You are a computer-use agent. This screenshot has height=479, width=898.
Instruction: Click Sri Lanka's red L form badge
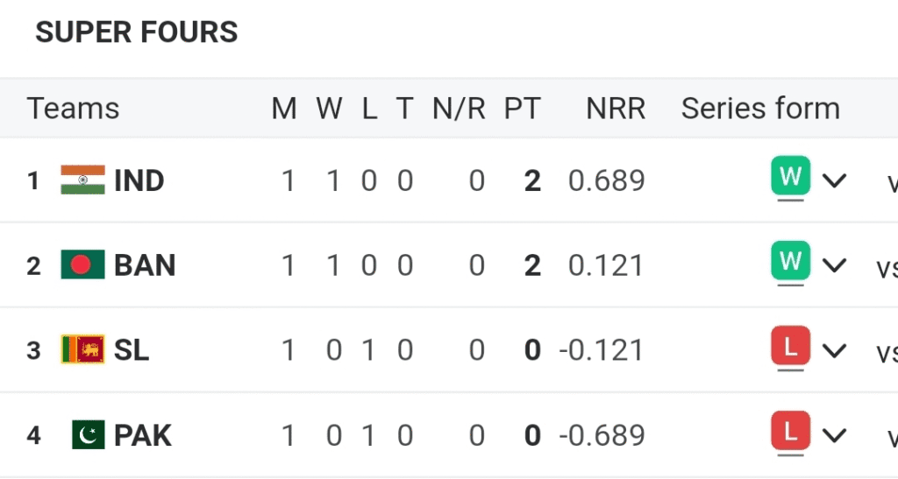(790, 346)
